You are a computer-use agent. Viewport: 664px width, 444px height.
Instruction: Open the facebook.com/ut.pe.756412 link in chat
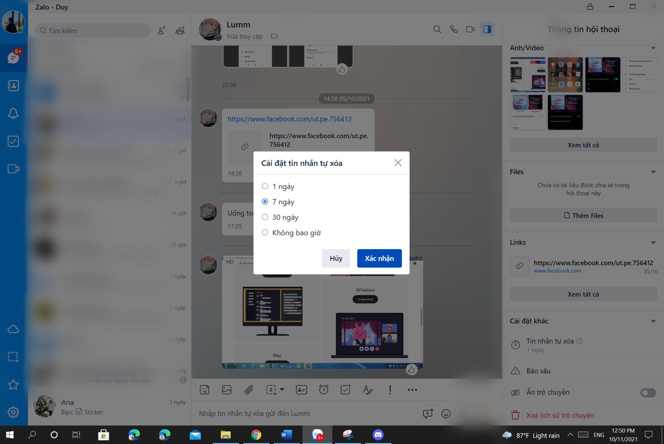click(289, 119)
